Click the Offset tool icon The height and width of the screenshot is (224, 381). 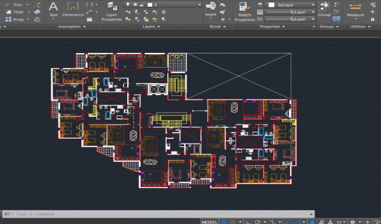coord(37,19)
